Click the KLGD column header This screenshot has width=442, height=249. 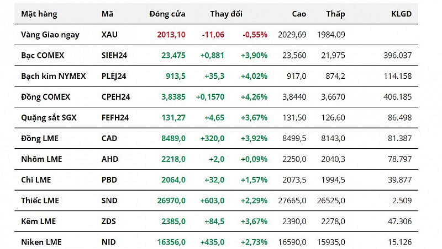[401, 14]
